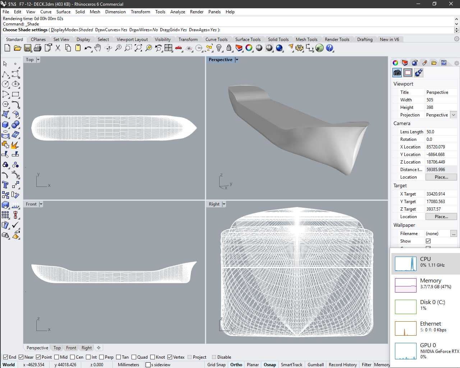Toggle Gumball in status bar
The height and width of the screenshot is (368, 460).
coord(316,364)
